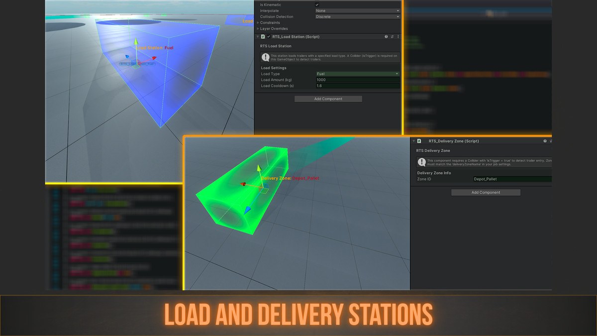Open the Collision Detection dropdown

pyautogui.click(x=358, y=16)
